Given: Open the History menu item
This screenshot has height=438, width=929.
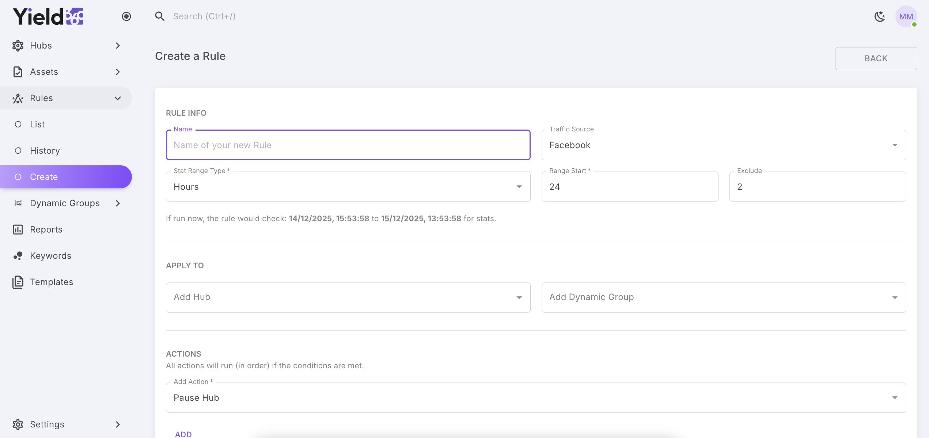Looking at the screenshot, I should pyautogui.click(x=45, y=151).
